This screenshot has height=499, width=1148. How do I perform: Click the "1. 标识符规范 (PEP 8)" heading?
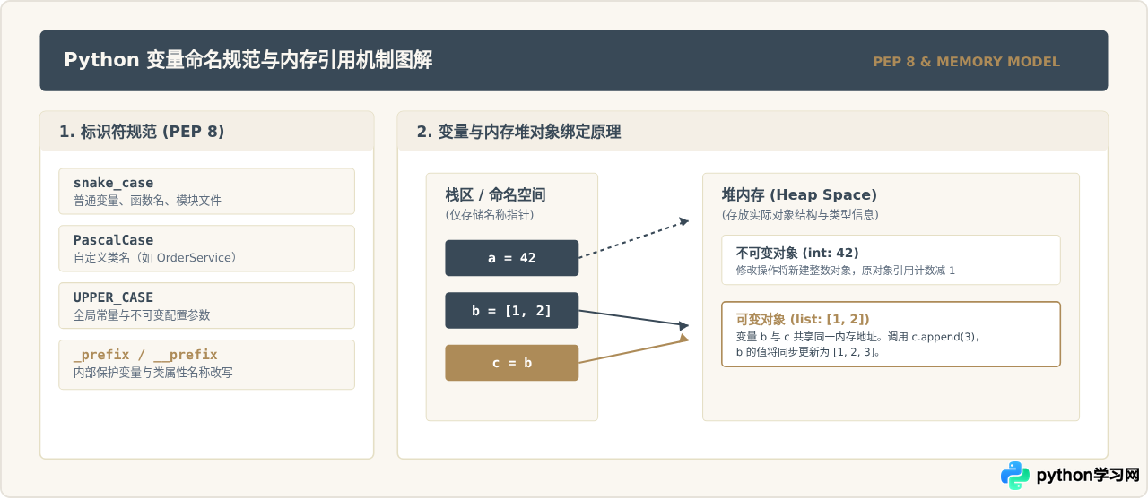tap(142, 132)
